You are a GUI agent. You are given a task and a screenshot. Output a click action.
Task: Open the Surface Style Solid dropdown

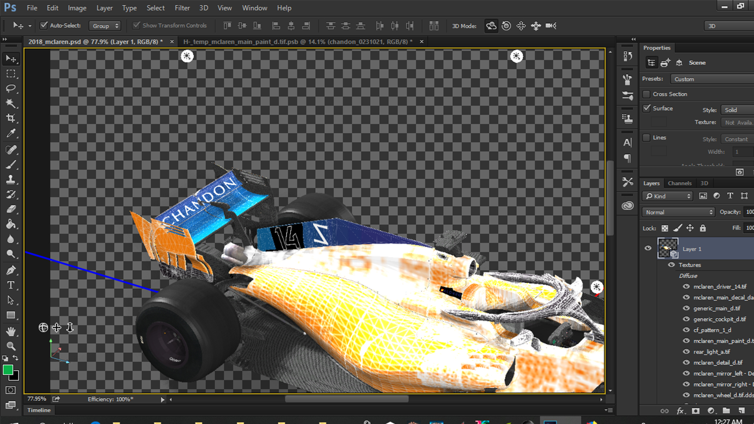(x=737, y=110)
